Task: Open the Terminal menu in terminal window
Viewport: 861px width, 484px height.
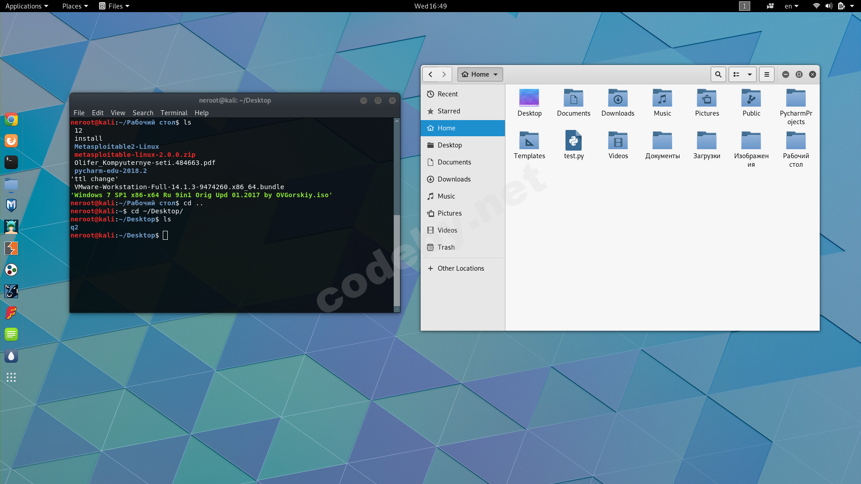Action: click(x=174, y=113)
